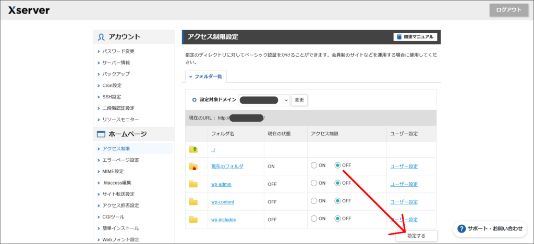Open ユーザー設定 for wp-admin
Viewport: 534px width, 244px height.
404,184
